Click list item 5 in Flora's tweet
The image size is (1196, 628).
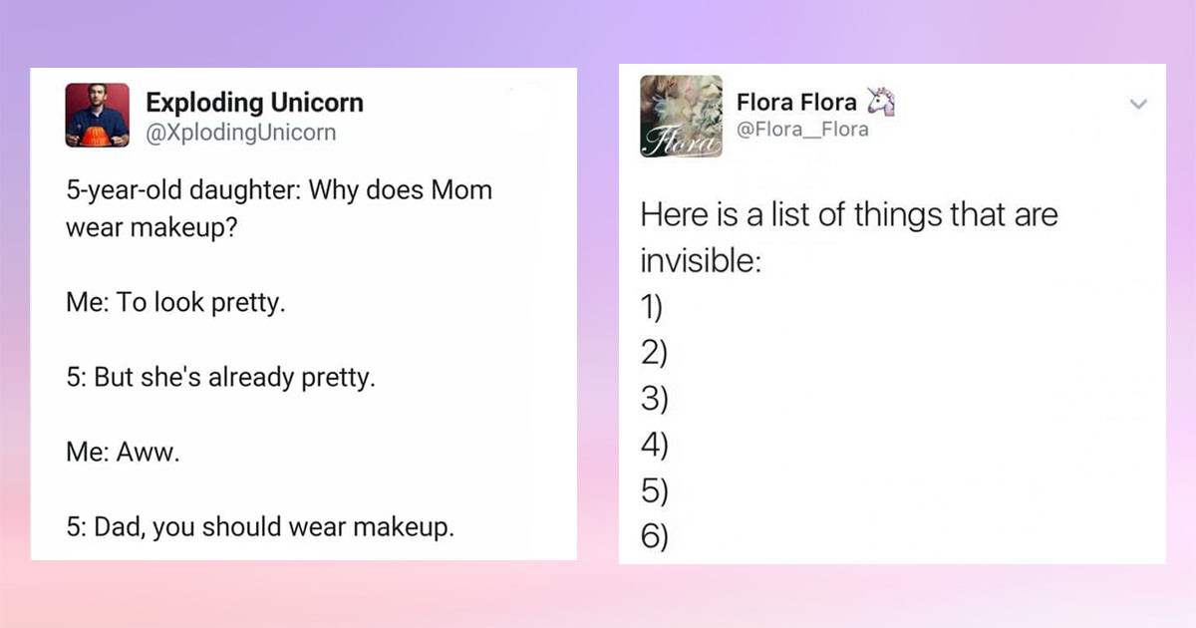[653, 491]
